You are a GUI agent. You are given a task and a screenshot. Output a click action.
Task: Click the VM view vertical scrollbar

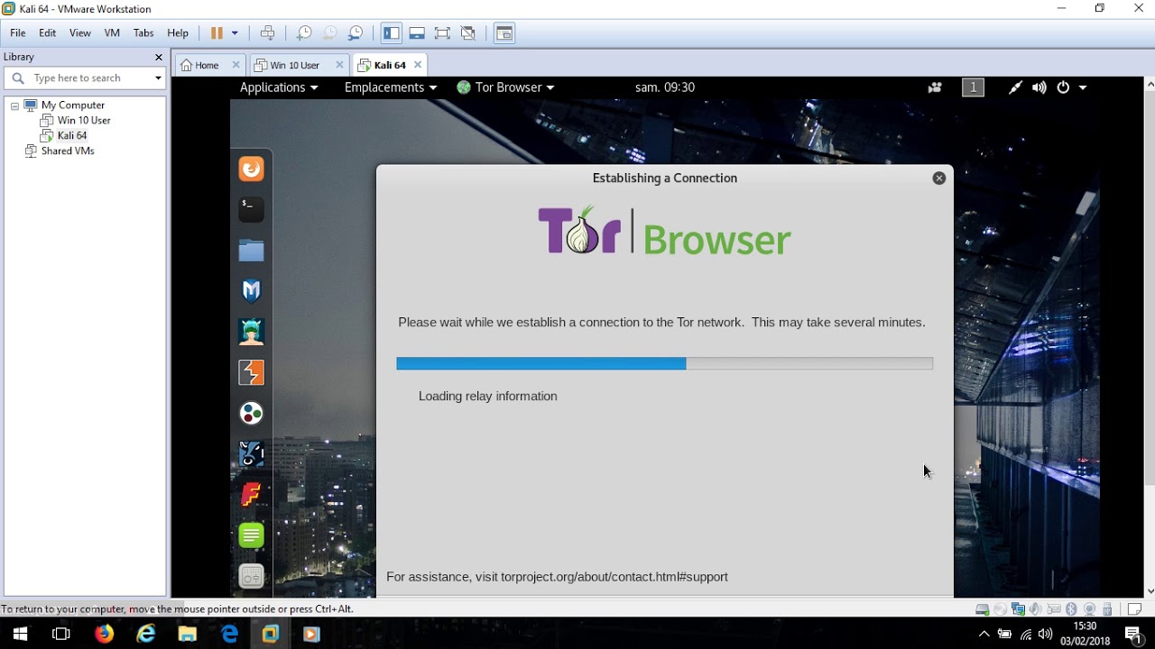coord(1150,335)
